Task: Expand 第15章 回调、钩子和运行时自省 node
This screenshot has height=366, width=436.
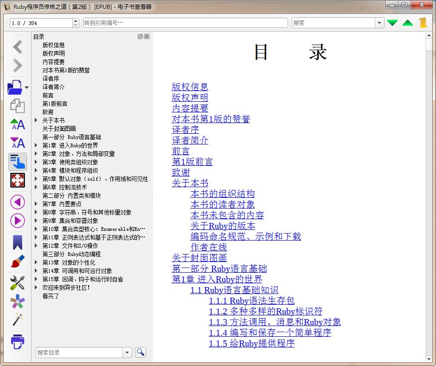Action: point(36,279)
